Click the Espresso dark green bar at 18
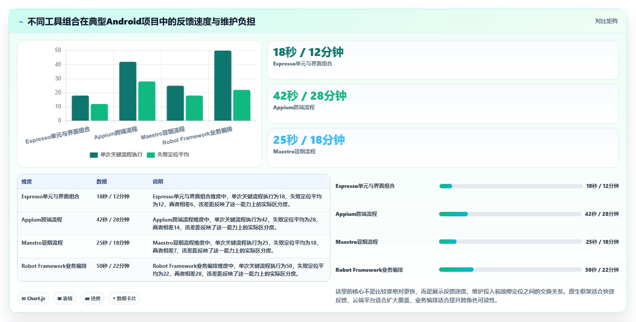 click(80, 108)
